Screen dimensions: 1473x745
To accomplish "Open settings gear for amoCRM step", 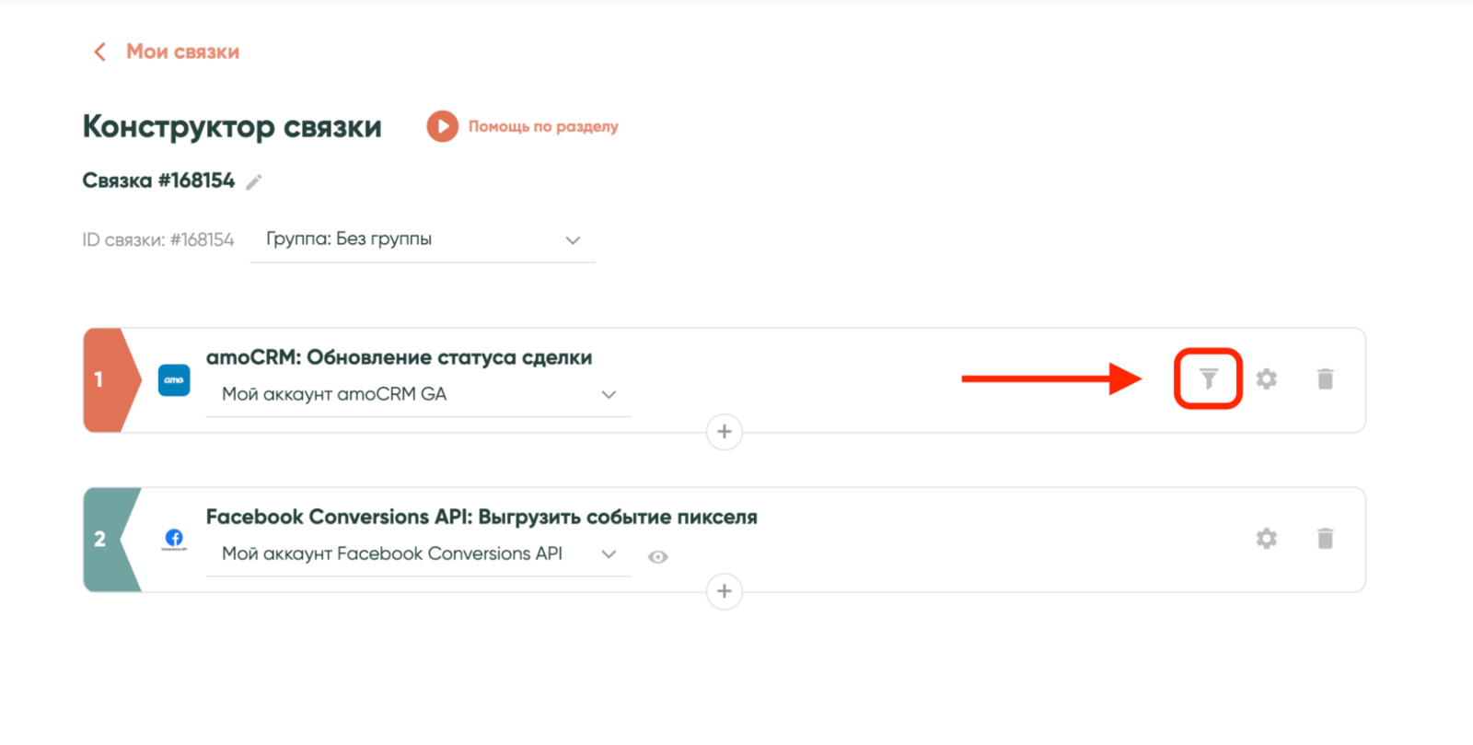I will 1267,378.
